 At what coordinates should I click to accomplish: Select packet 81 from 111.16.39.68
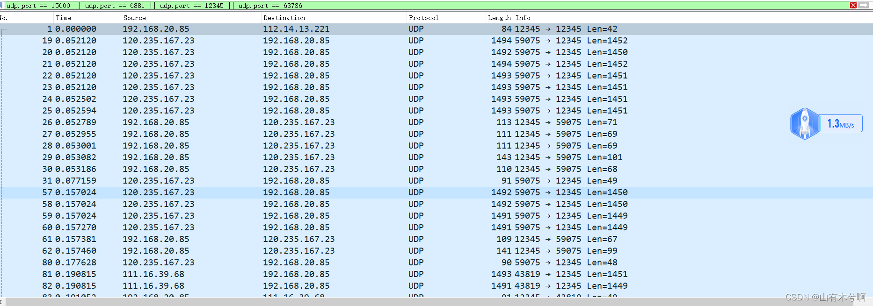click(x=436, y=274)
